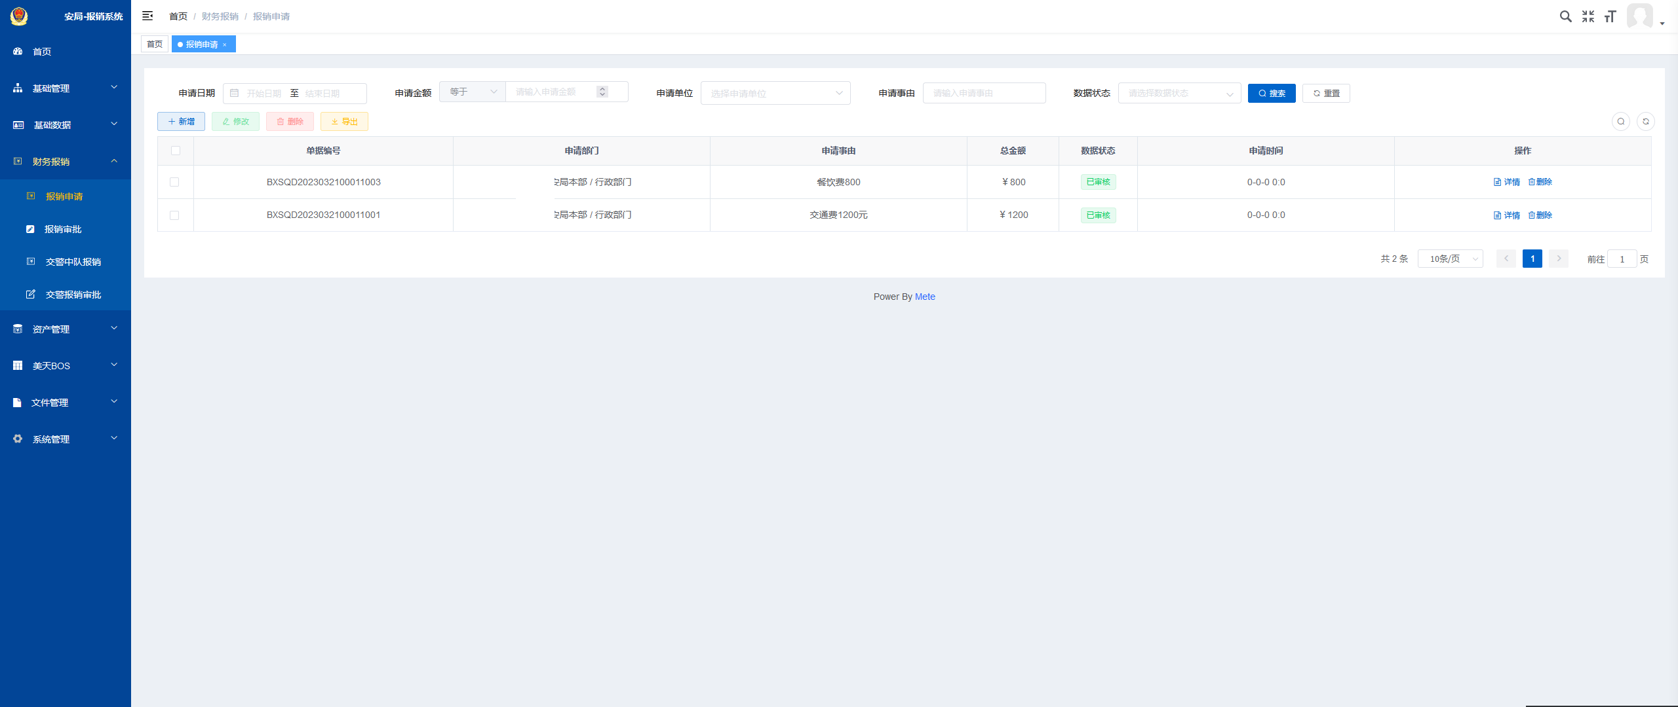Expand the 美天BOS sidebar menu
Screen dimensions: 1678x707
pyautogui.click(x=66, y=365)
